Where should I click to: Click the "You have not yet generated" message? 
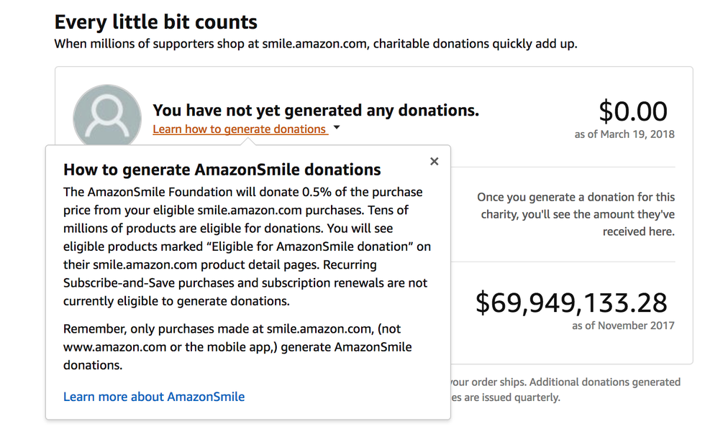coord(315,110)
